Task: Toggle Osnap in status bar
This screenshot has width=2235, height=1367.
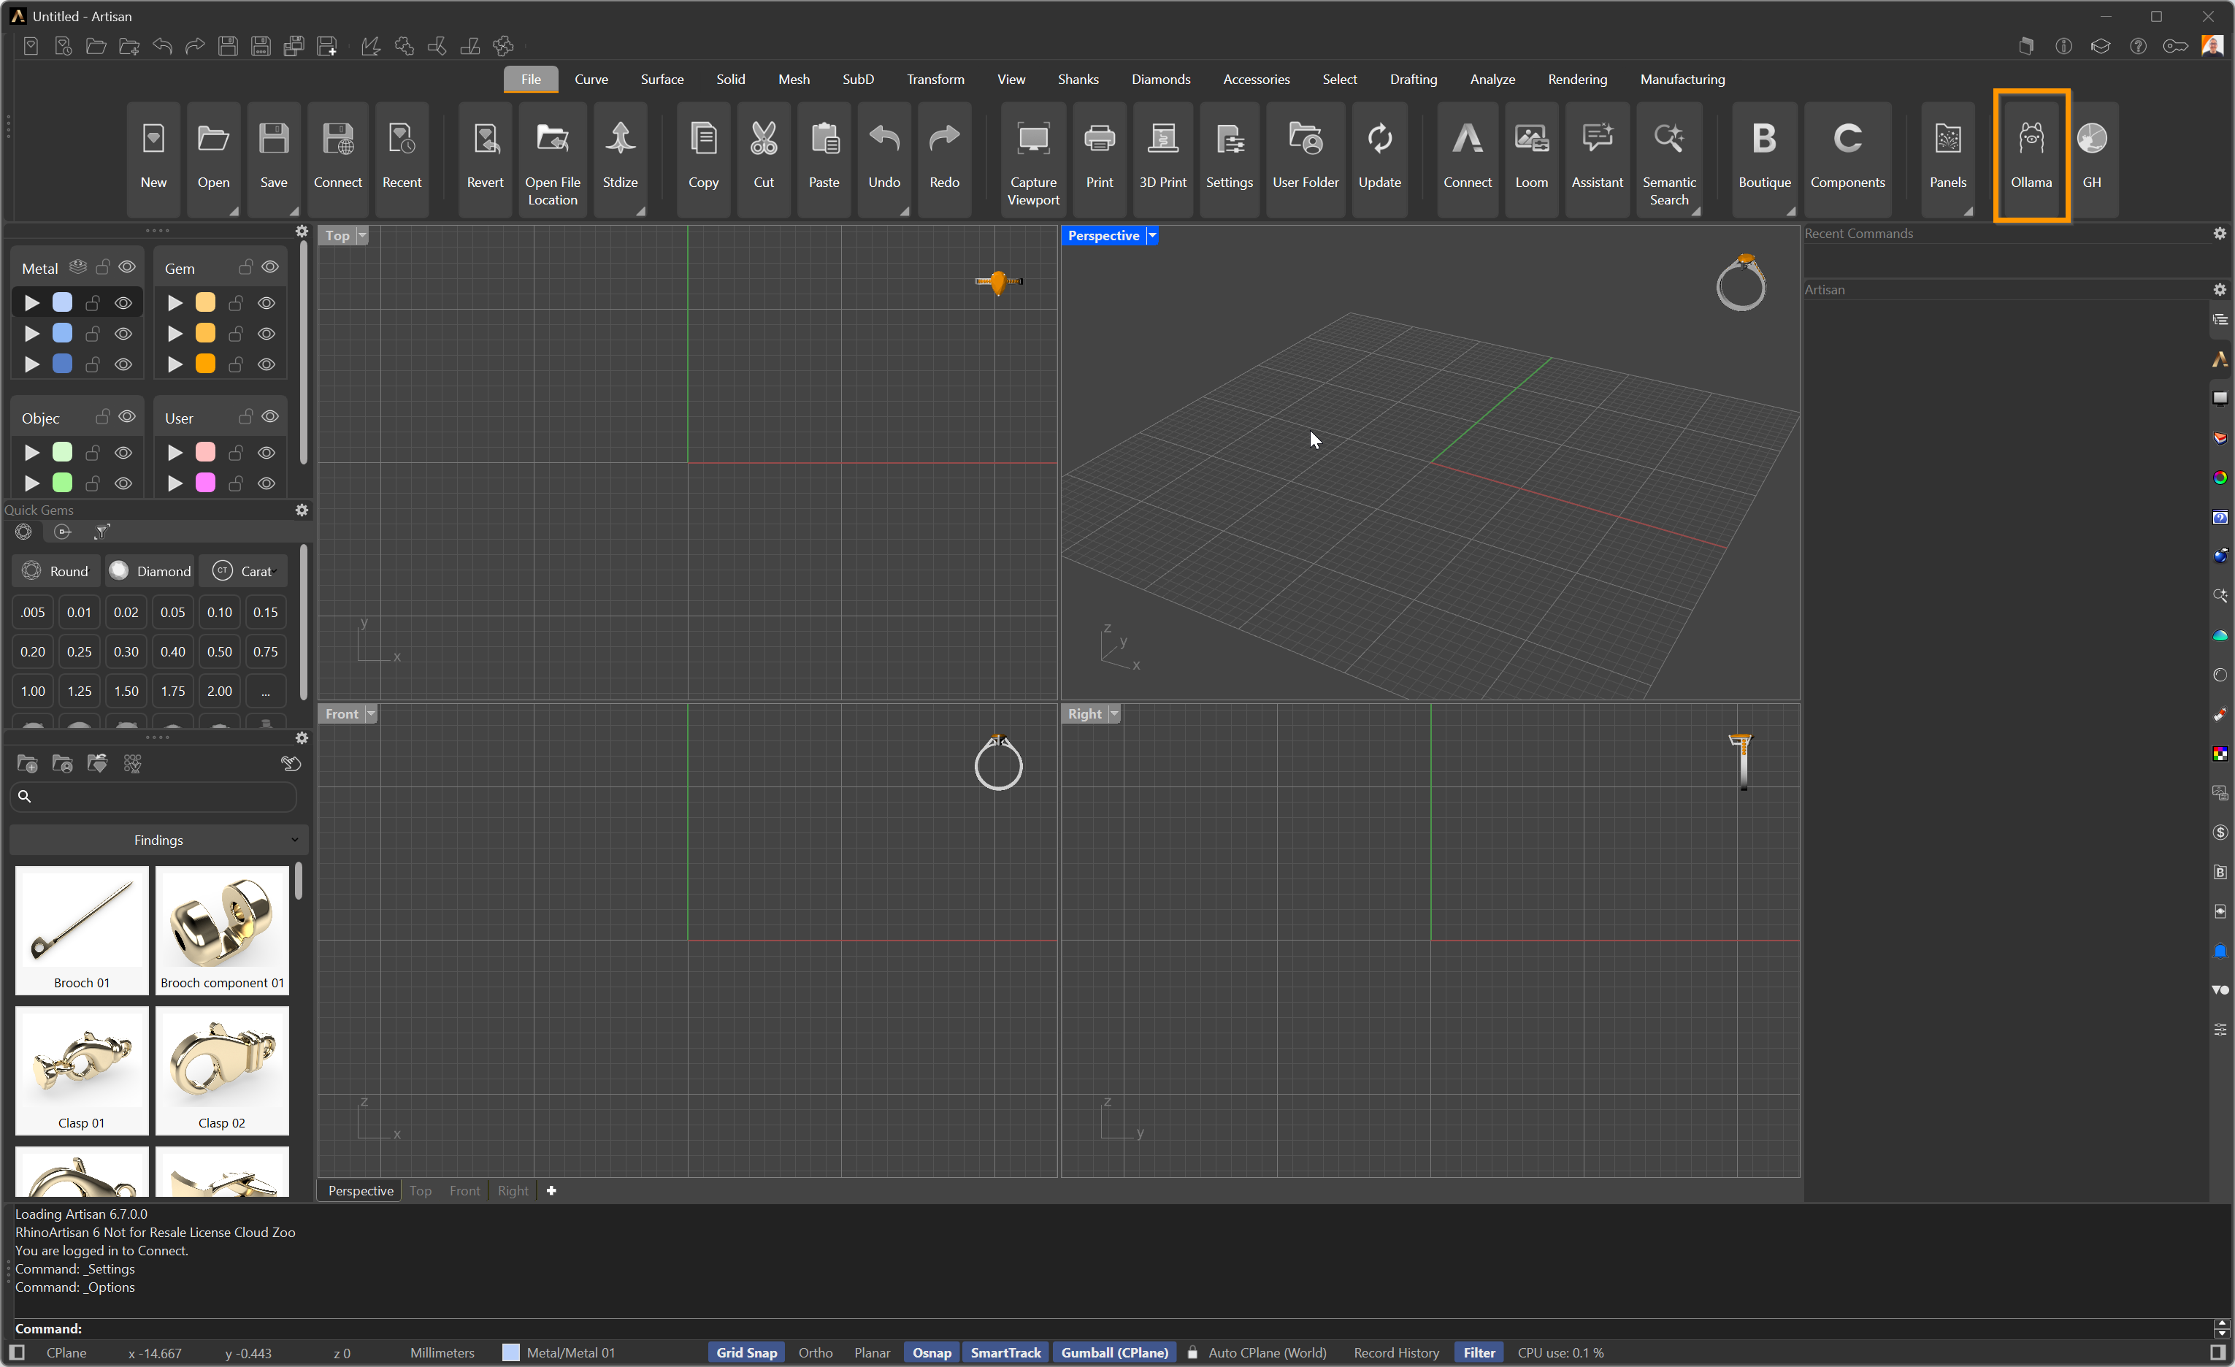Action: click(932, 1352)
